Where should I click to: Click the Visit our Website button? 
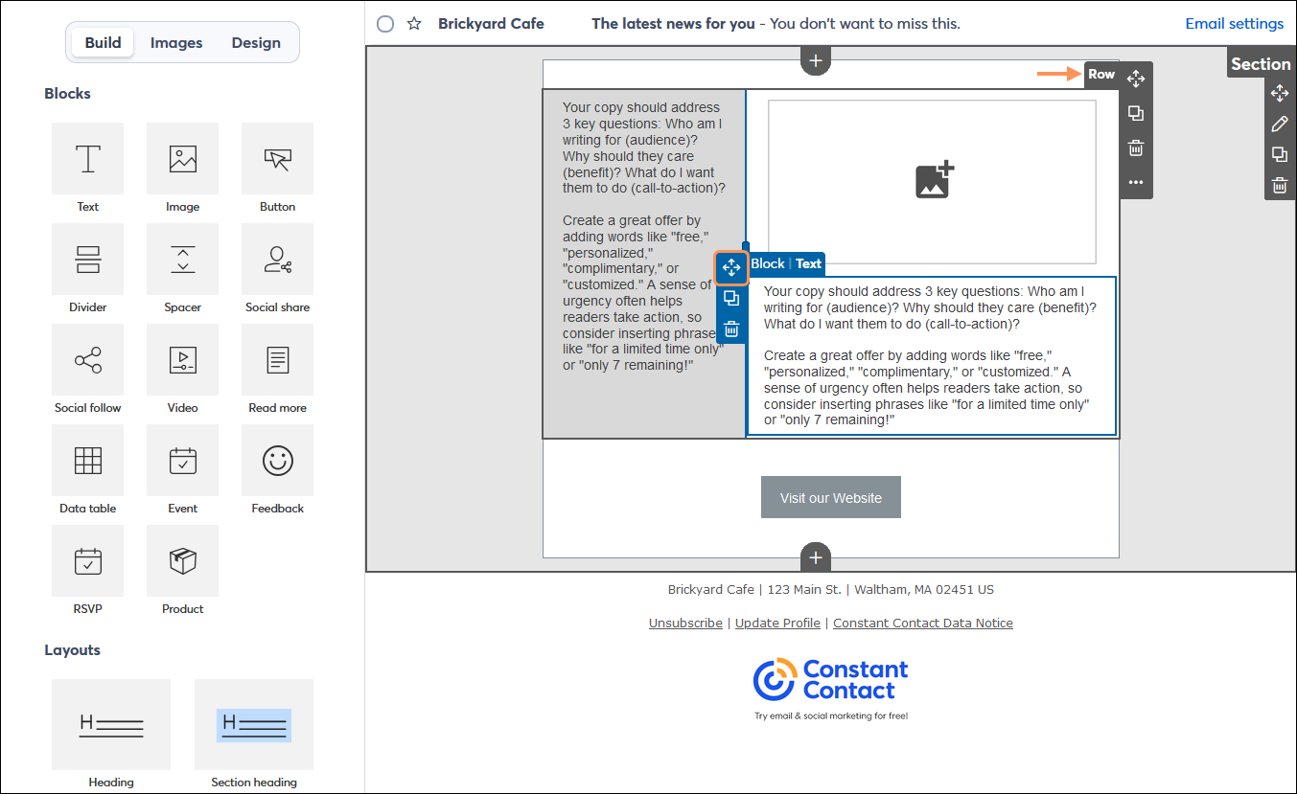(x=831, y=497)
